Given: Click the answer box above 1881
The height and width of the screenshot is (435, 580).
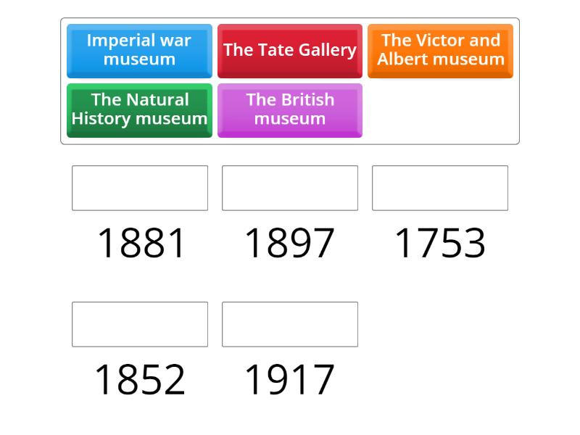Looking at the screenshot, I should coord(139,188).
